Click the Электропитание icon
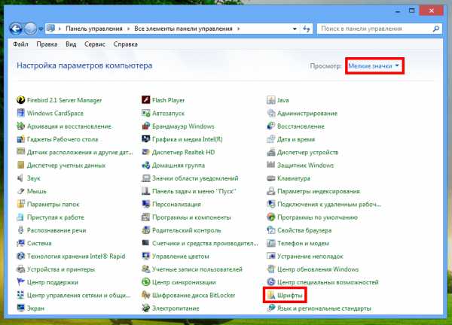 point(146,308)
